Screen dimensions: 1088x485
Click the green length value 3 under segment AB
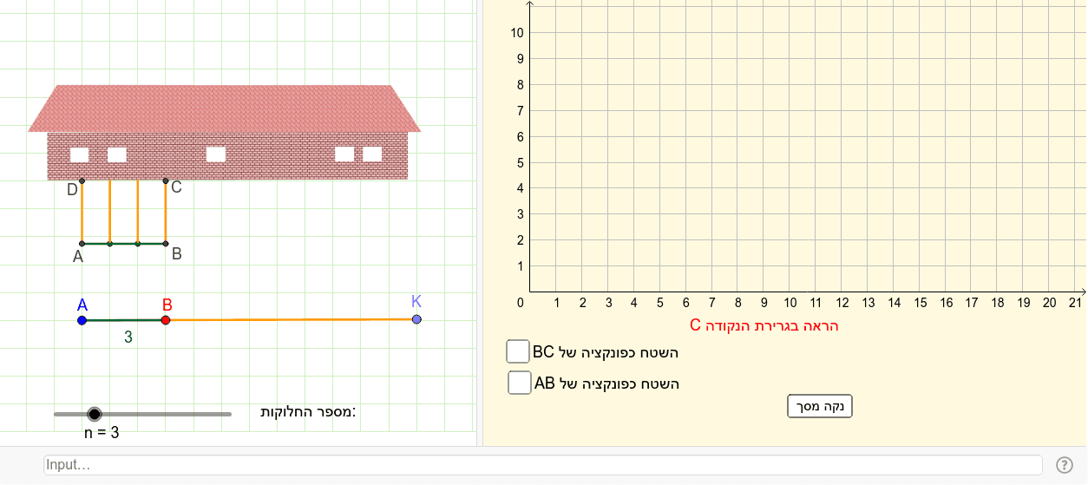(128, 338)
